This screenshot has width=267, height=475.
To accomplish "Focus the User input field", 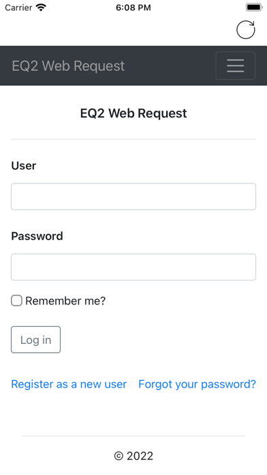I will tap(133, 197).
